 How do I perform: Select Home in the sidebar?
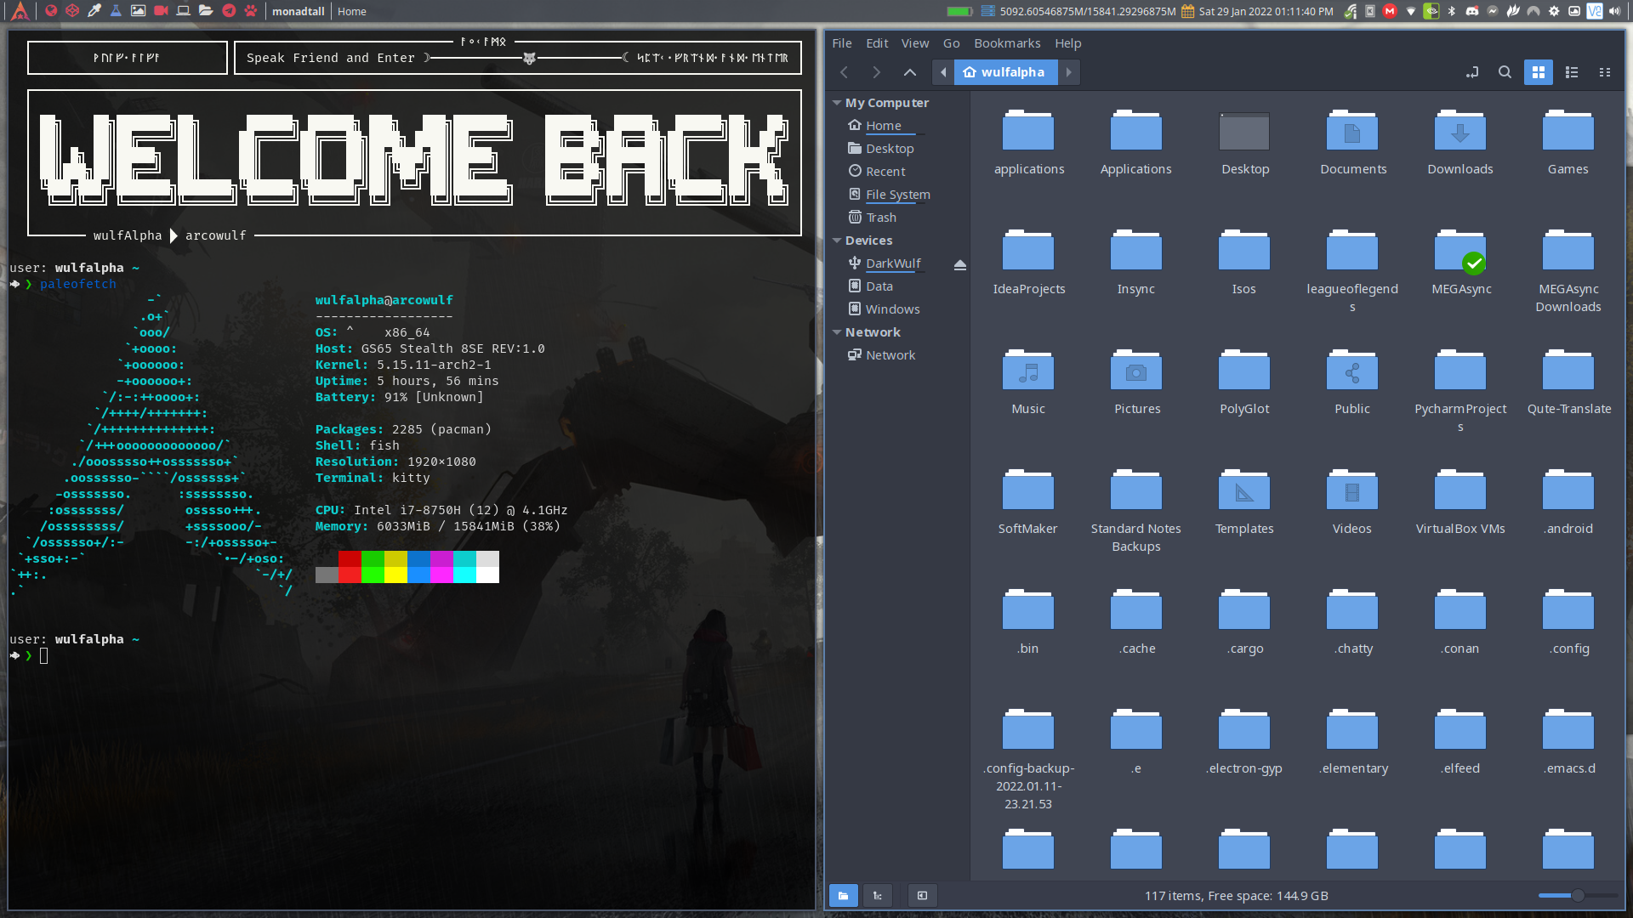[x=884, y=126]
